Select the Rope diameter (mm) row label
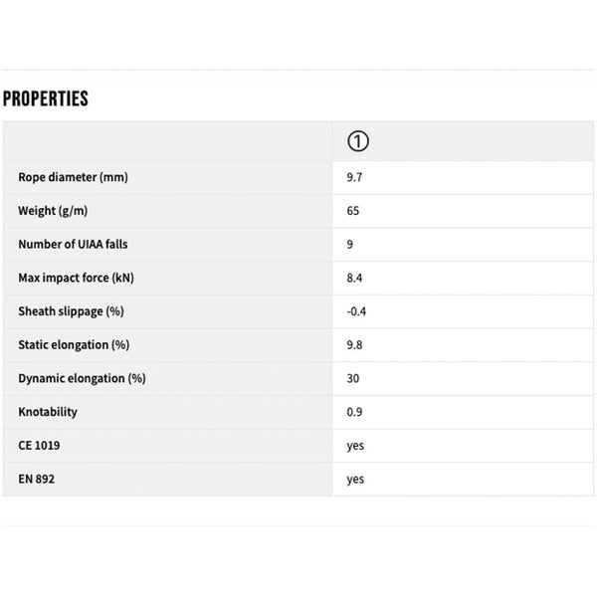Screen dimensions: 597x597 pyautogui.click(x=73, y=177)
